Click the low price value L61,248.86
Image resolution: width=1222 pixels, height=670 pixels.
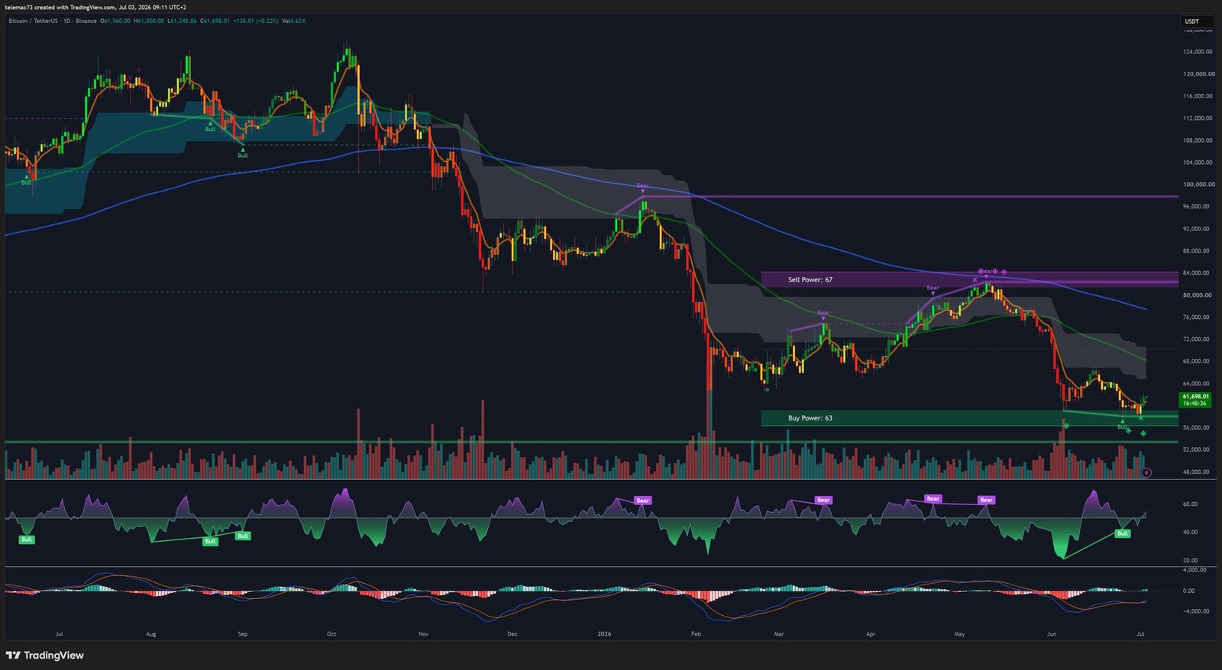(x=182, y=21)
